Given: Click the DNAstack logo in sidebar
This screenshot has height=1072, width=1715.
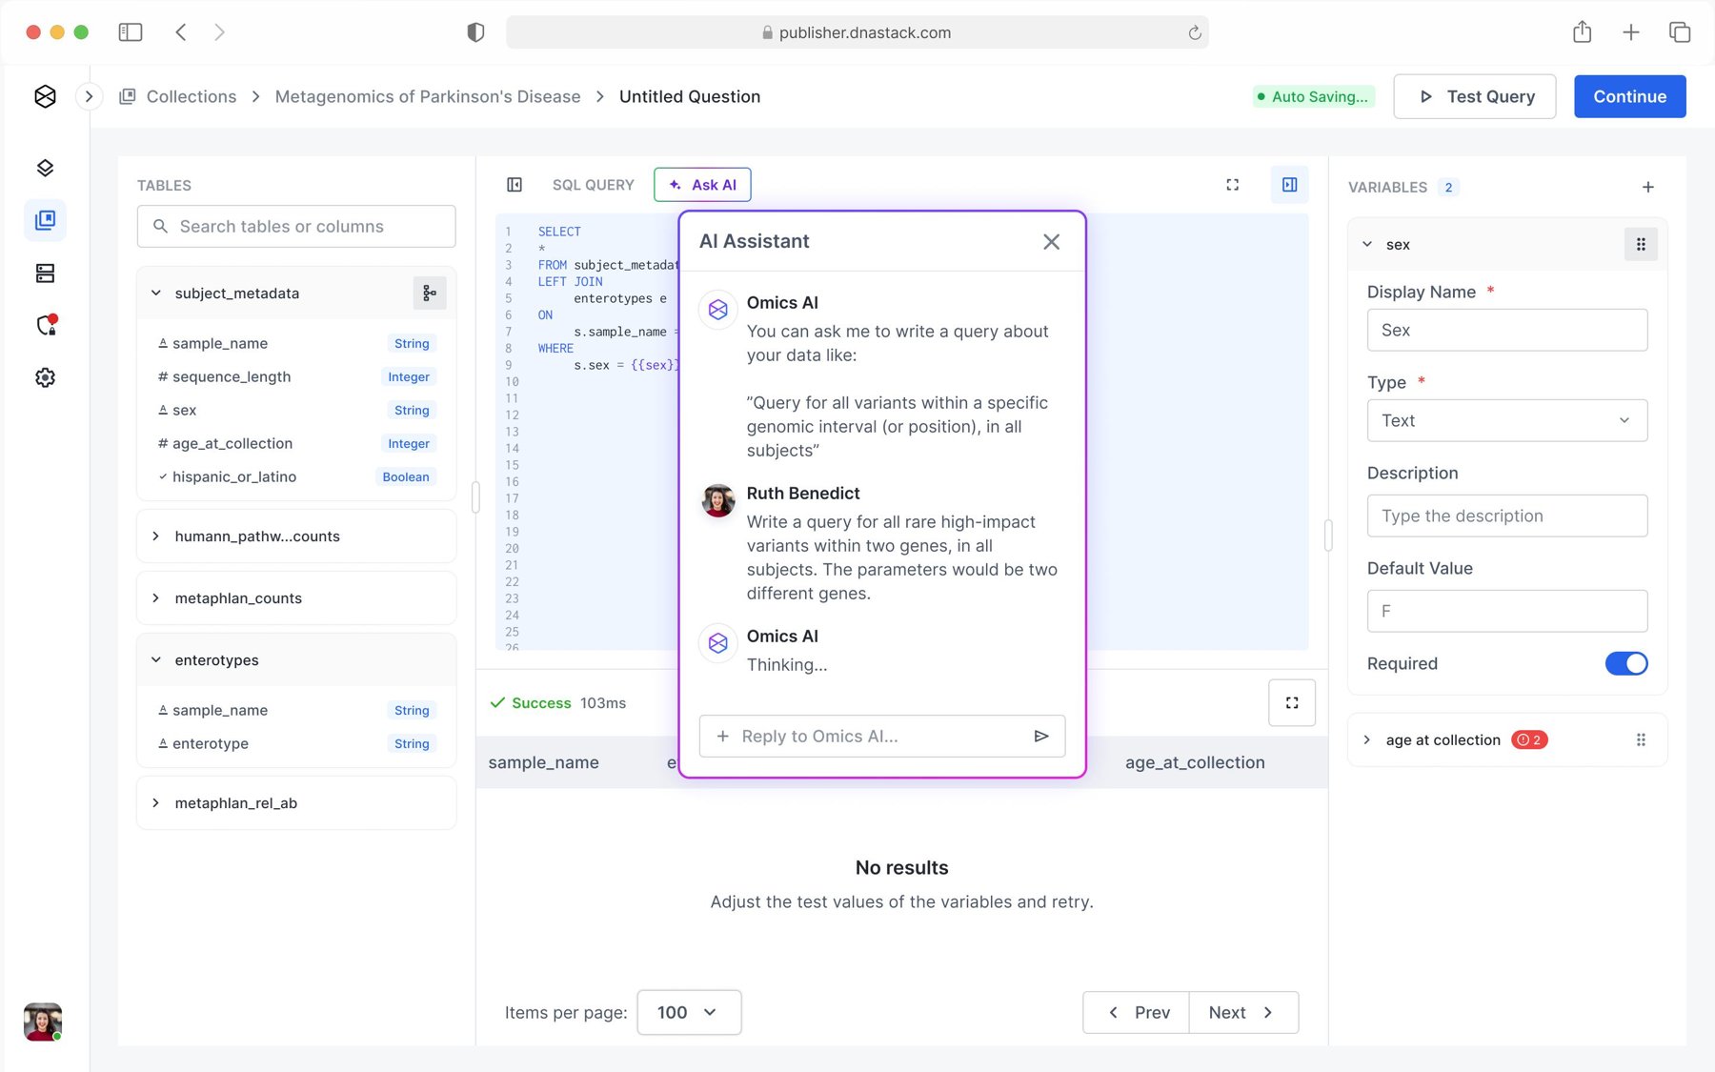Looking at the screenshot, I should pos(45,96).
